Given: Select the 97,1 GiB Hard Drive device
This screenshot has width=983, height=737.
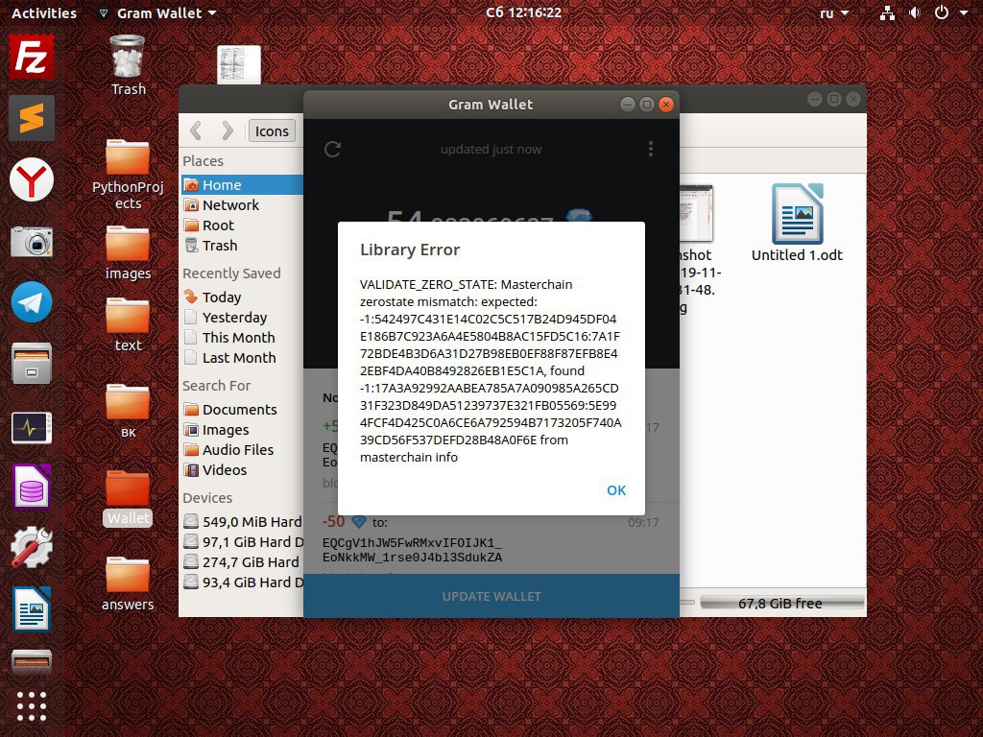Looking at the screenshot, I should [242, 541].
